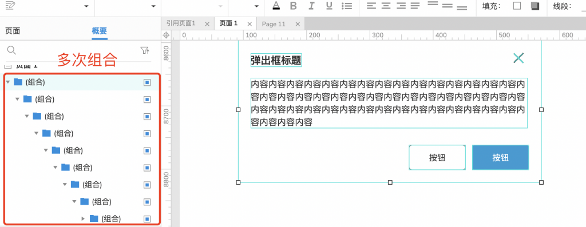Viewport: 586px width, 227px height.
Task: Justify the text alignment
Action: [415, 6]
